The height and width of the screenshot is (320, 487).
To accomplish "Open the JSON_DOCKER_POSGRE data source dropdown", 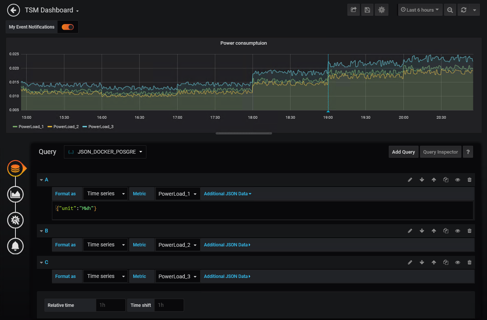I will click(x=105, y=152).
